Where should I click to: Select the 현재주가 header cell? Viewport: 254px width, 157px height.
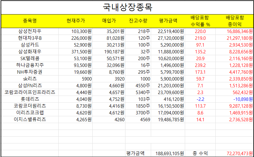(75, 21)
